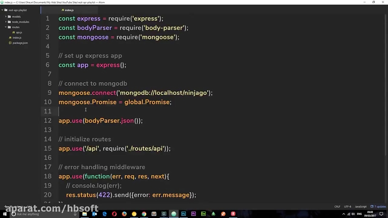388x218 pixels.
Task: Open grammar selector labeled JavaScript
Action: coord(360,207)
